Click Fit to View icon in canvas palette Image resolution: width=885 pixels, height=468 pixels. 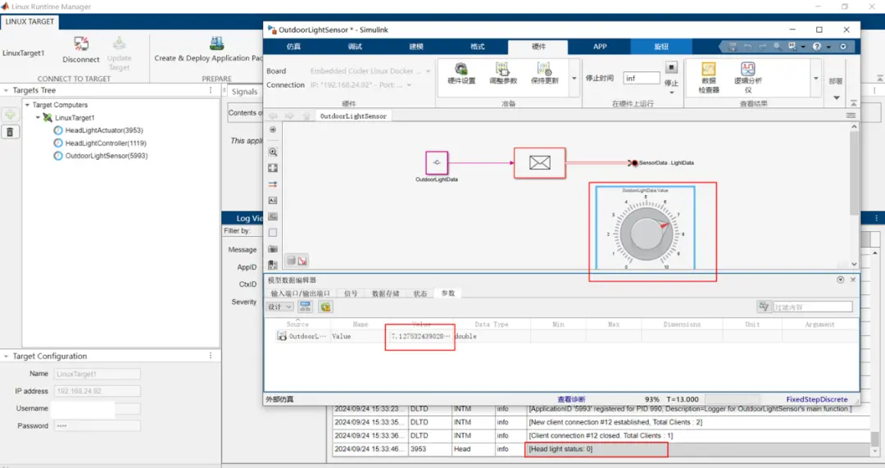tap(273, 168)
